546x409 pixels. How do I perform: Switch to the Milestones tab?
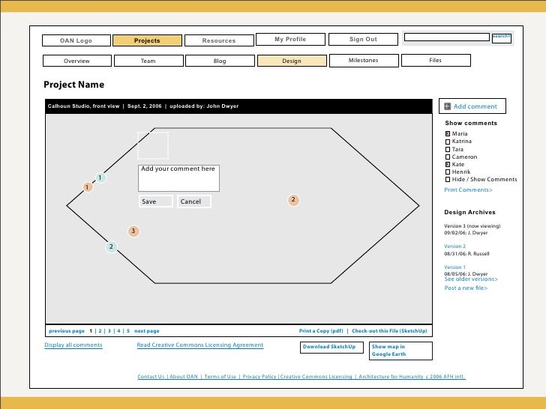[x=364, y=61]
